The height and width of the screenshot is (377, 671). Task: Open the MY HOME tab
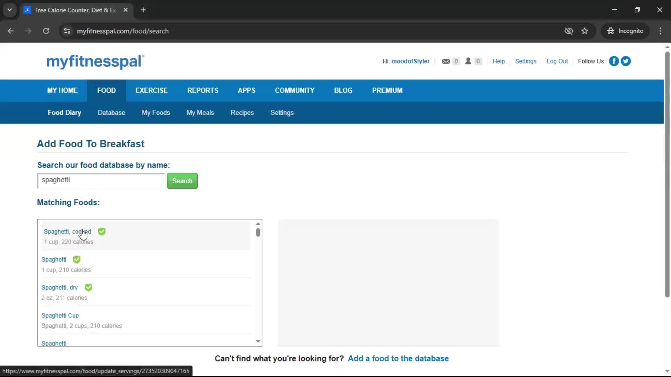coord(63,90)
